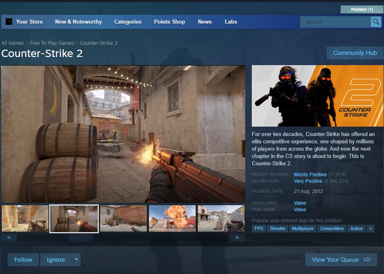Open Wishlist (1) button
This screenshot has width=384, height=274.
(362, 9)
